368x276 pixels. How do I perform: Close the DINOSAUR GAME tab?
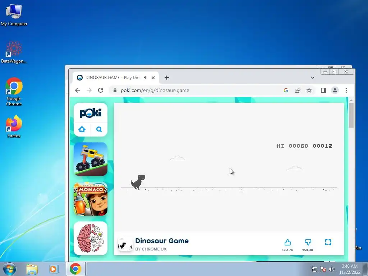[153, 78]
